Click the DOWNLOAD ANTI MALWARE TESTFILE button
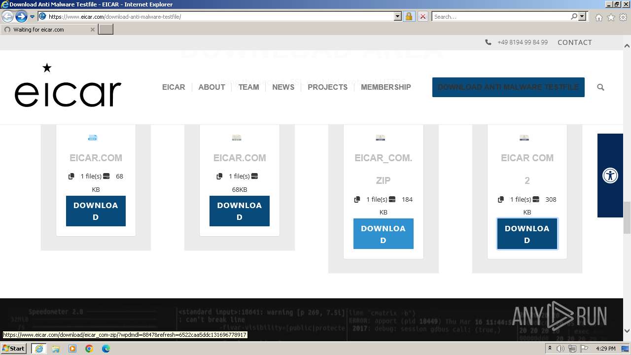Viewport: 631px width, 355px height. tap(508, 87)
